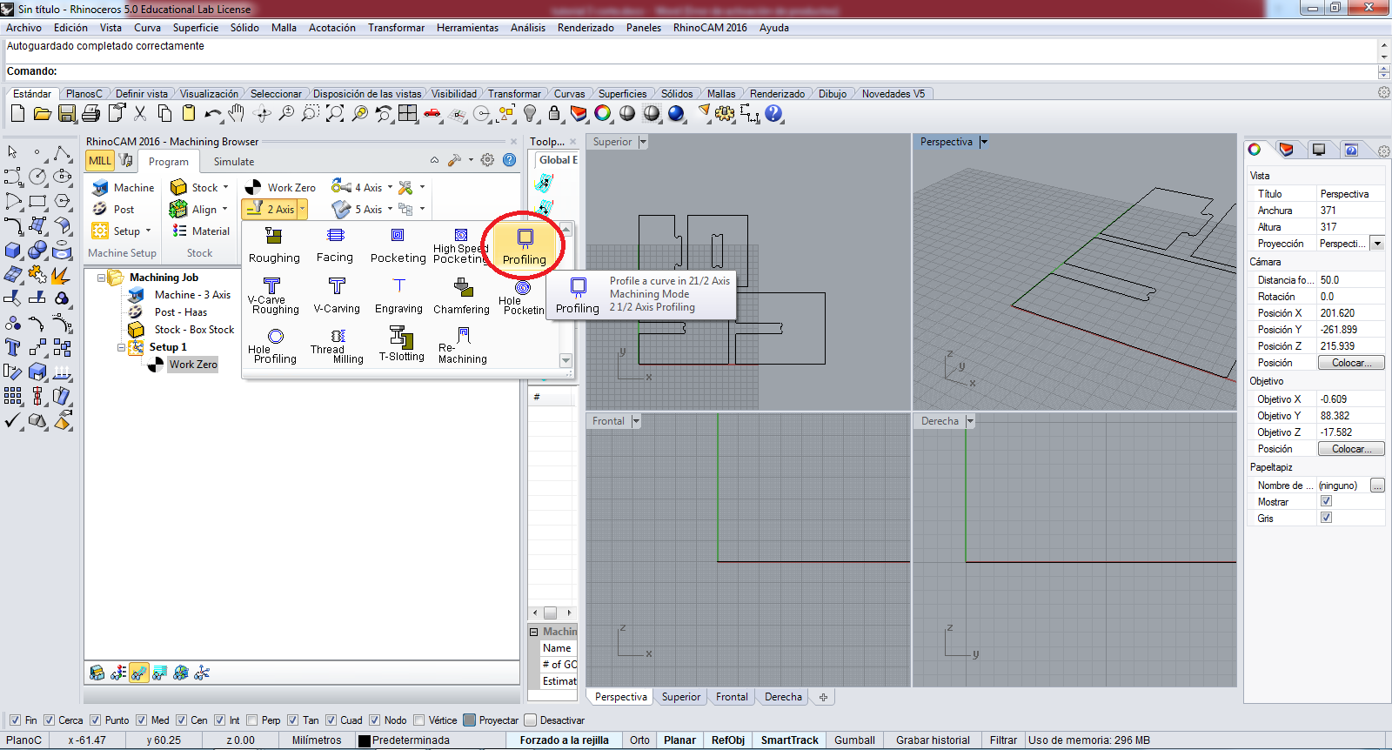The width and height of the screenshot is (1392, 750).
Task: Open RhinoCAM preferences gear icon
Action: (487, 160)
